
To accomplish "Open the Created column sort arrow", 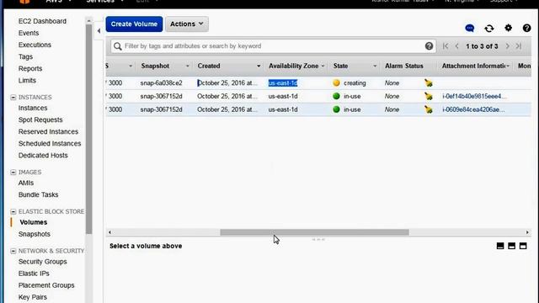I will 259,66.
